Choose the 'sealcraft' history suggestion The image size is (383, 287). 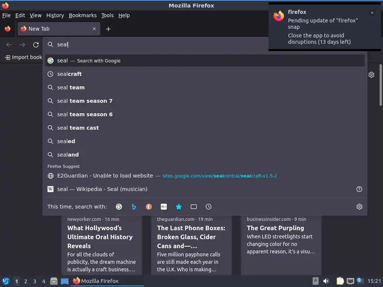(x=205, y=74)
